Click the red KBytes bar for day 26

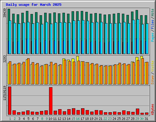coord(124,113)
